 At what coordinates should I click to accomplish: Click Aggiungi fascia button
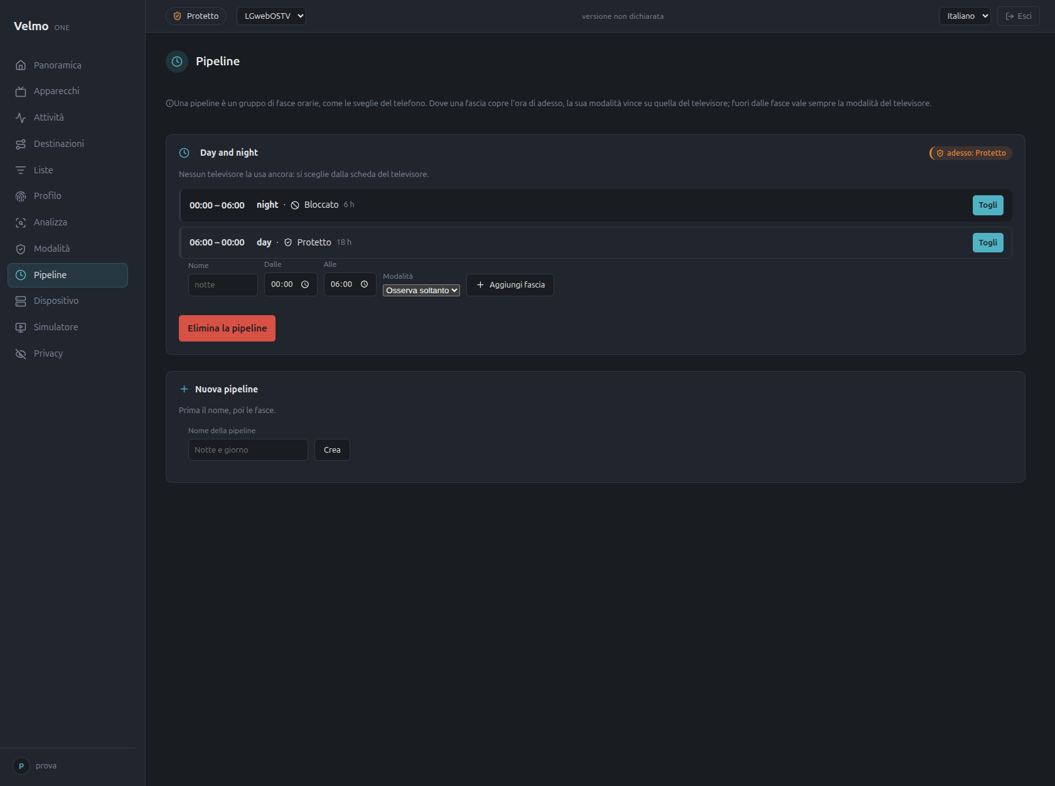click(510, 285)
